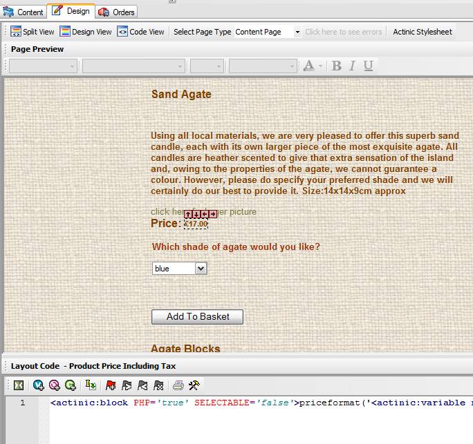Switch to the Orders tab
The width and height of the screenshot is (473, 444).
tap(117, 12)
